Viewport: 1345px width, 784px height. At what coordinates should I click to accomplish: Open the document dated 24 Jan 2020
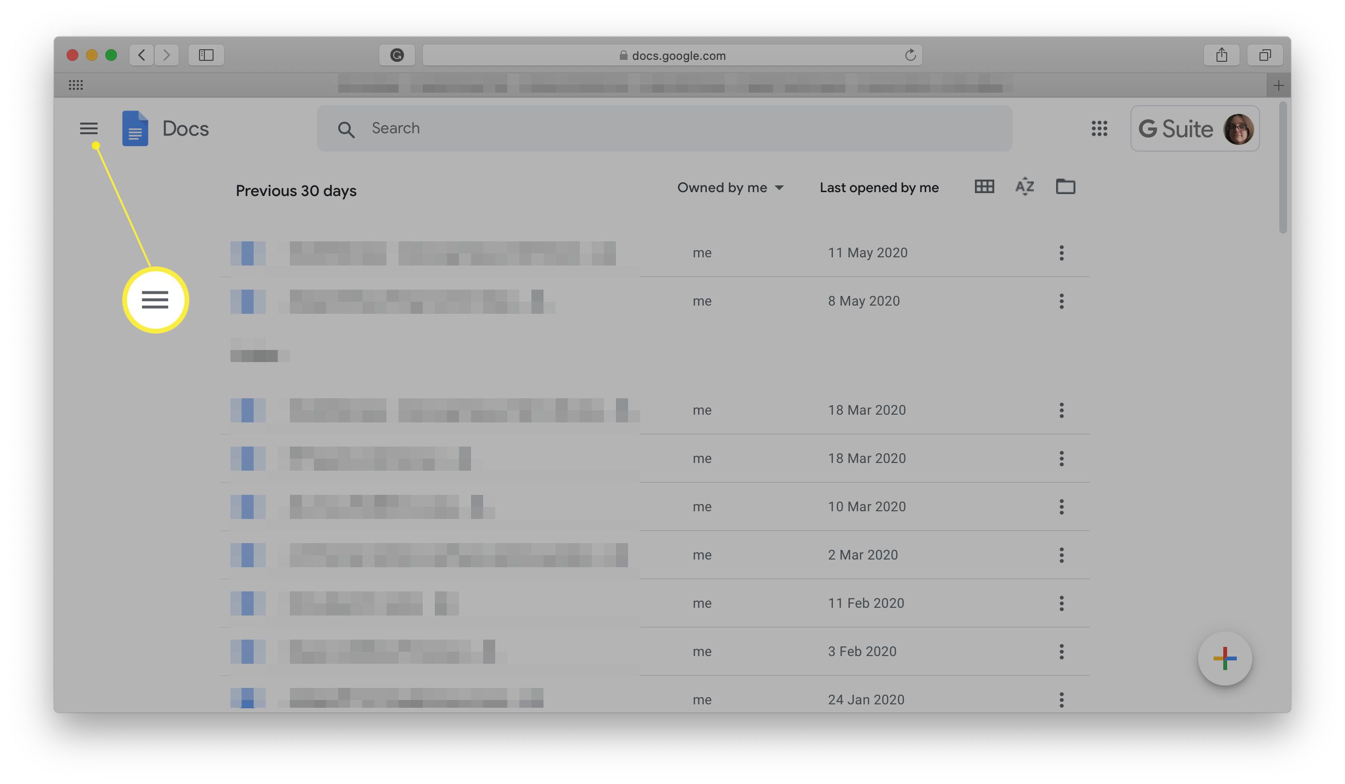click(x=655, y=695)
